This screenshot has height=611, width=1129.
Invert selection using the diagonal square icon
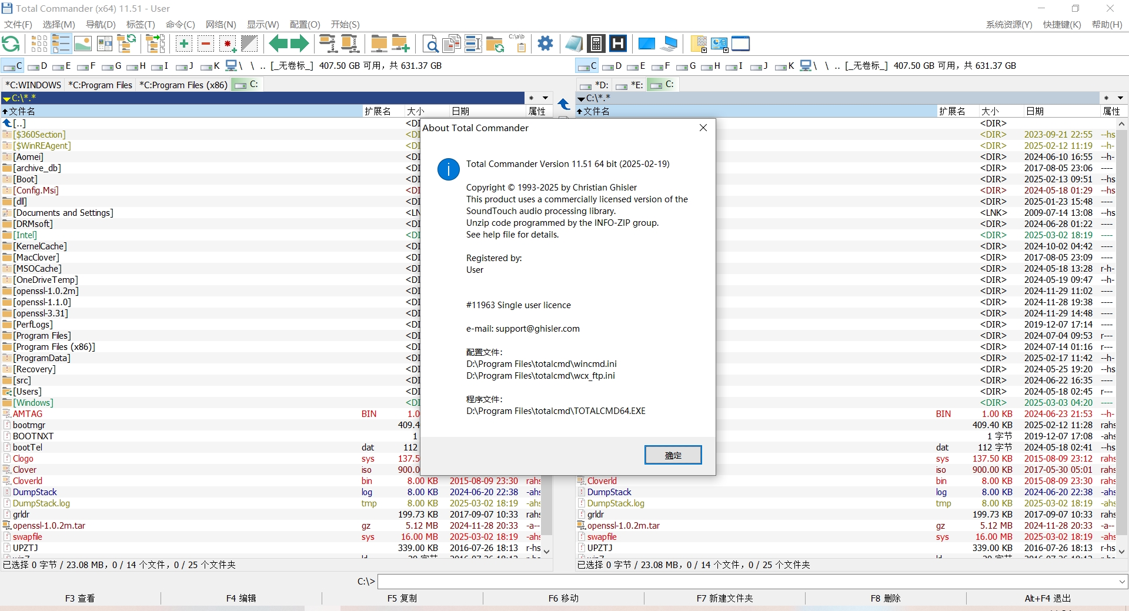point(249,44)
